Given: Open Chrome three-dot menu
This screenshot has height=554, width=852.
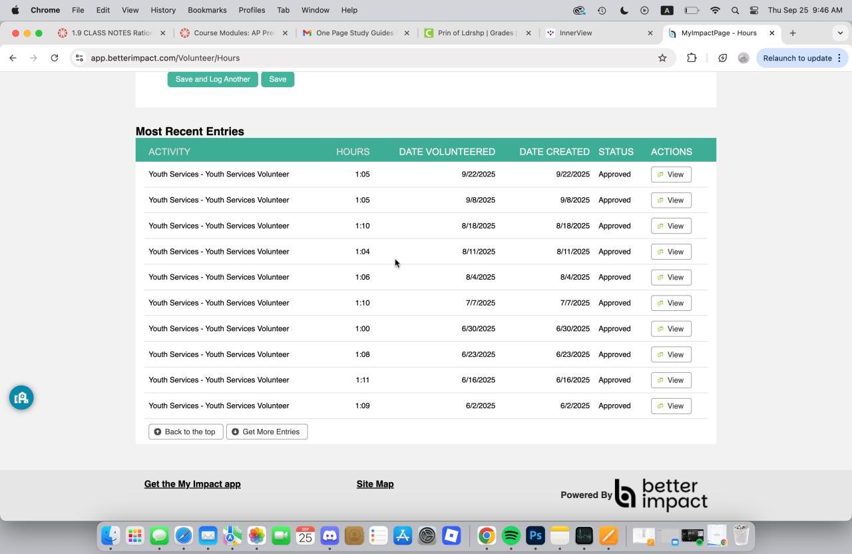Looking at the screenshot, I should [x=839, y=58].
